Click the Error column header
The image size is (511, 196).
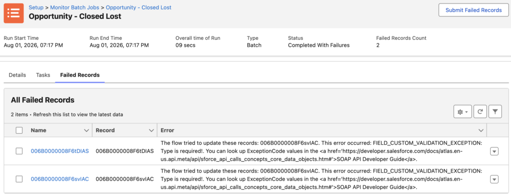click(168, 130)
